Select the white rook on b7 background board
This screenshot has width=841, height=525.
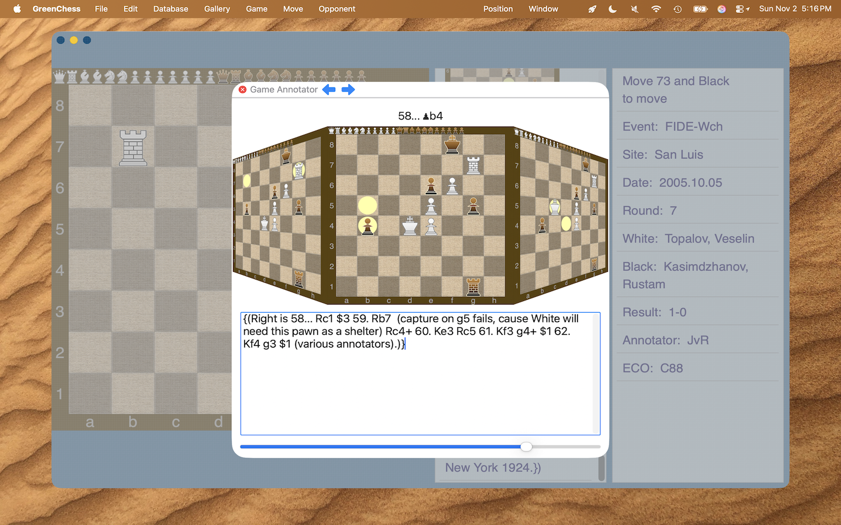(133, 147)
